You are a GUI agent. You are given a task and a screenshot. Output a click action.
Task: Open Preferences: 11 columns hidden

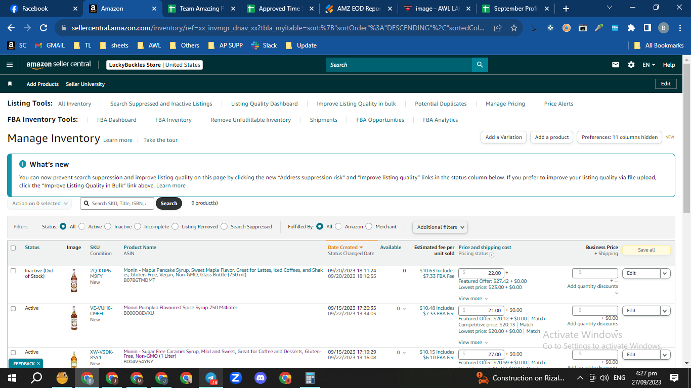coord(620,137)
